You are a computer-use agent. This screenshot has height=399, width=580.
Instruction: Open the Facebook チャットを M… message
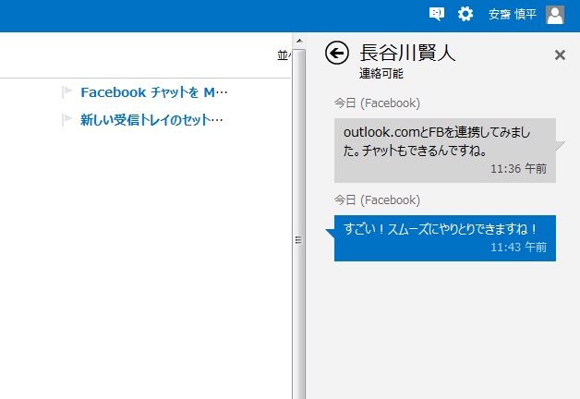pos(153,92)
